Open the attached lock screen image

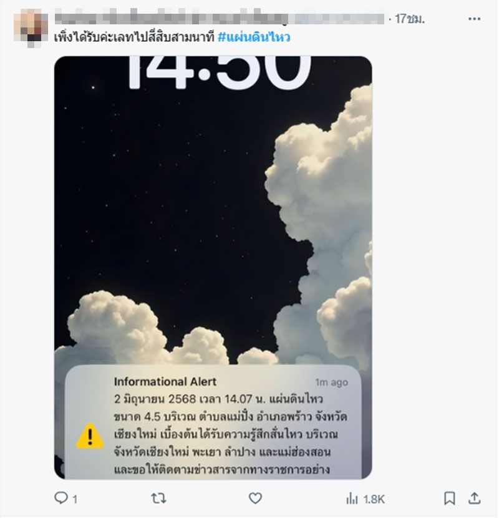point(213,267)
